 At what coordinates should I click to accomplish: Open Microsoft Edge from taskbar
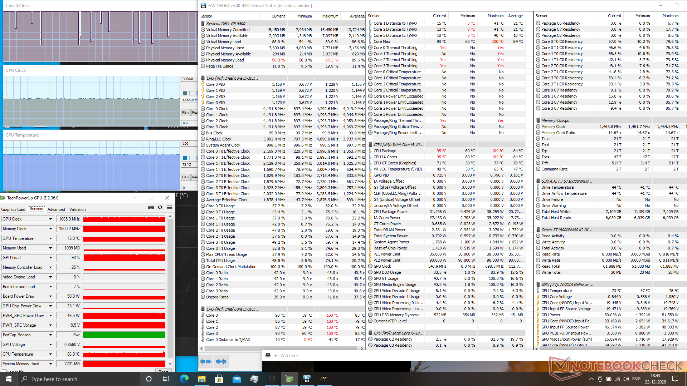click(x=184, y=379)
